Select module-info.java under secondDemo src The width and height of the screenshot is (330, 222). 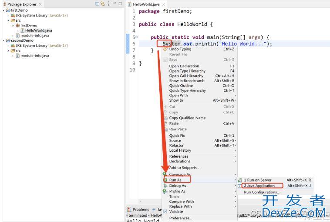[x=34, y=56]
